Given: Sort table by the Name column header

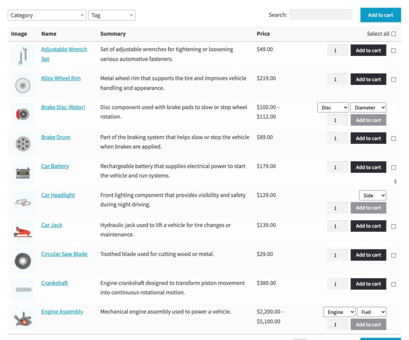Looking at the screenshot, I should click(49, 33).
